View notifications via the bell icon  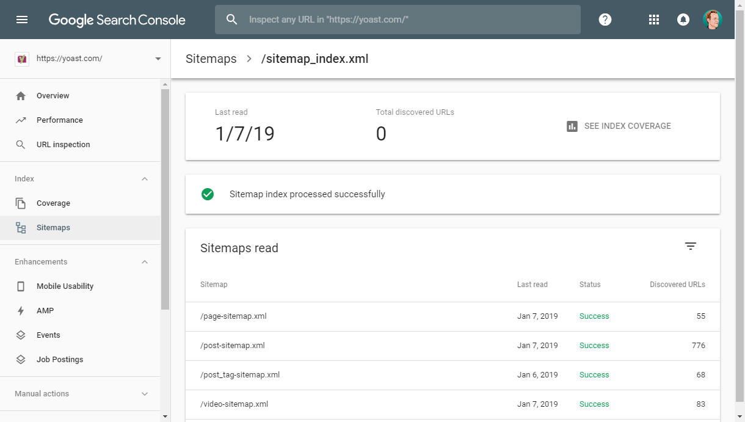683,19
